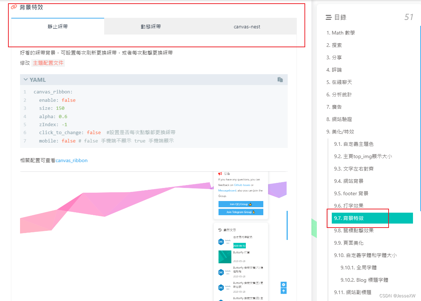This screenshot has width=421, height=301.
Task: Open the canvas_ribbon link
Action: pos(71,160)
